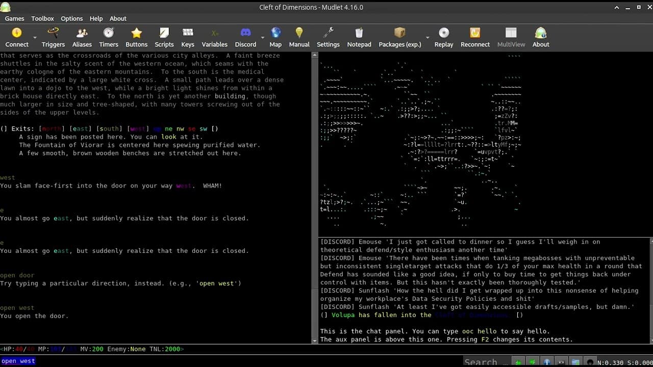The image size is (653, 367).
Task: Open the Scripts editor
Action: click(164, 38)
